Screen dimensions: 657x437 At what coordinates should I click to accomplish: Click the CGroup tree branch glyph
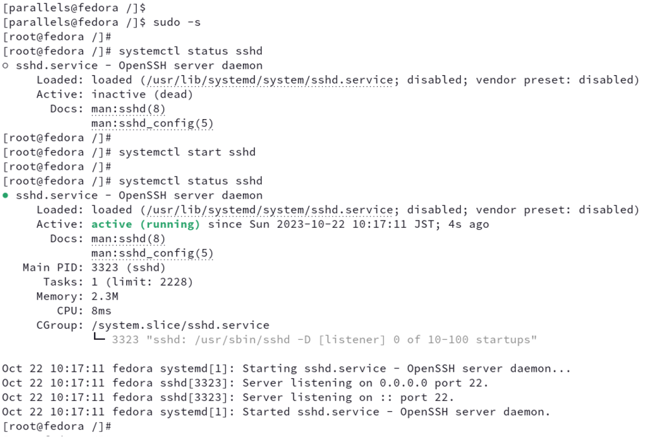pos(99,337)
